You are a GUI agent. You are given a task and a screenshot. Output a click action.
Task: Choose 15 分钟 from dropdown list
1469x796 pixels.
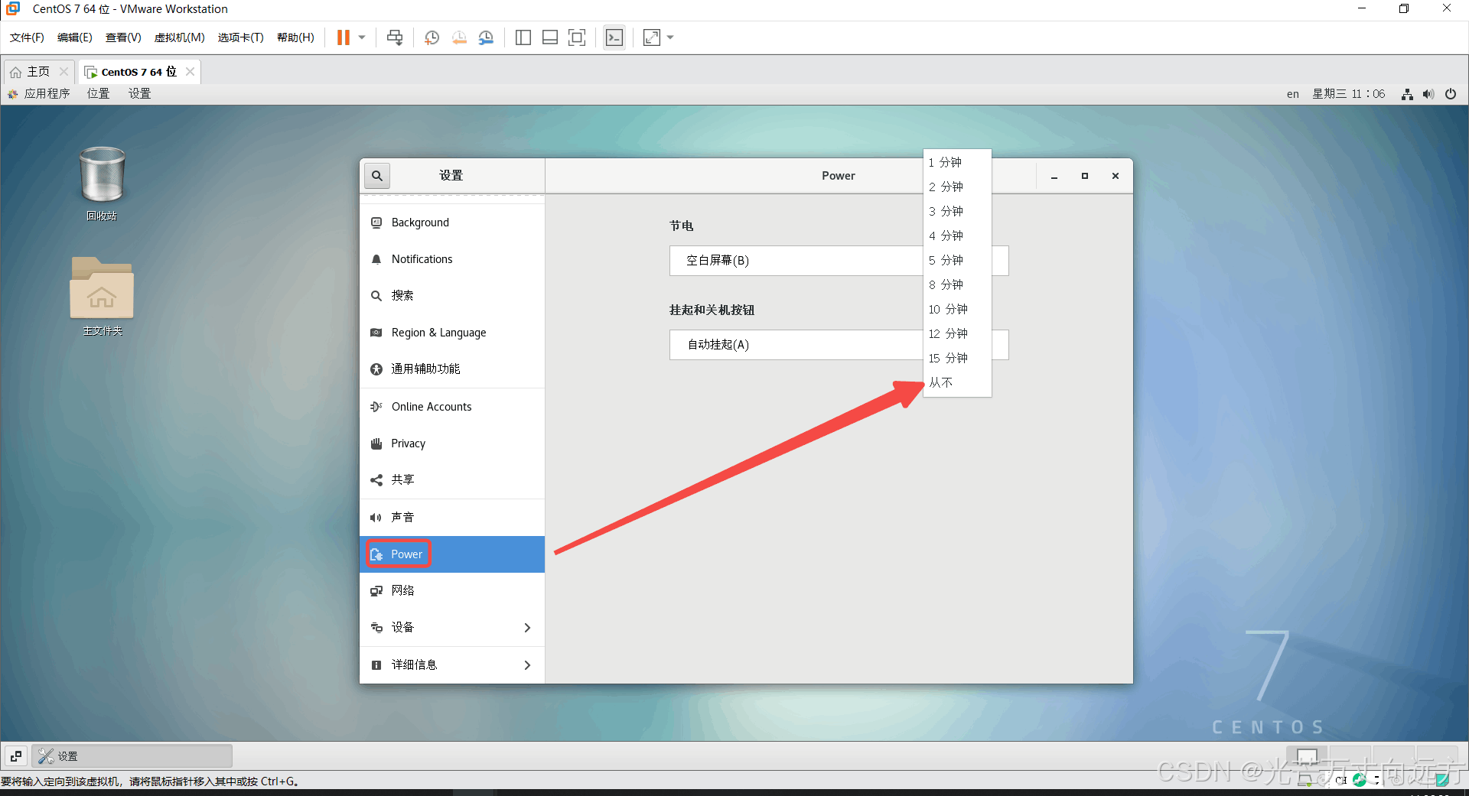tap(957, 358)
